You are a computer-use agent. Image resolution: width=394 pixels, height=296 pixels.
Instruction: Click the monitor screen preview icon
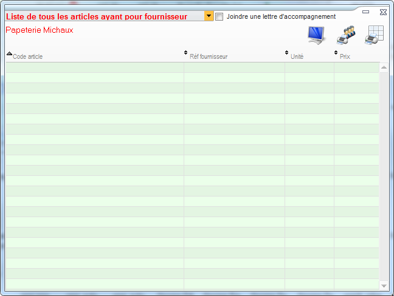click(x=316, y=35)
